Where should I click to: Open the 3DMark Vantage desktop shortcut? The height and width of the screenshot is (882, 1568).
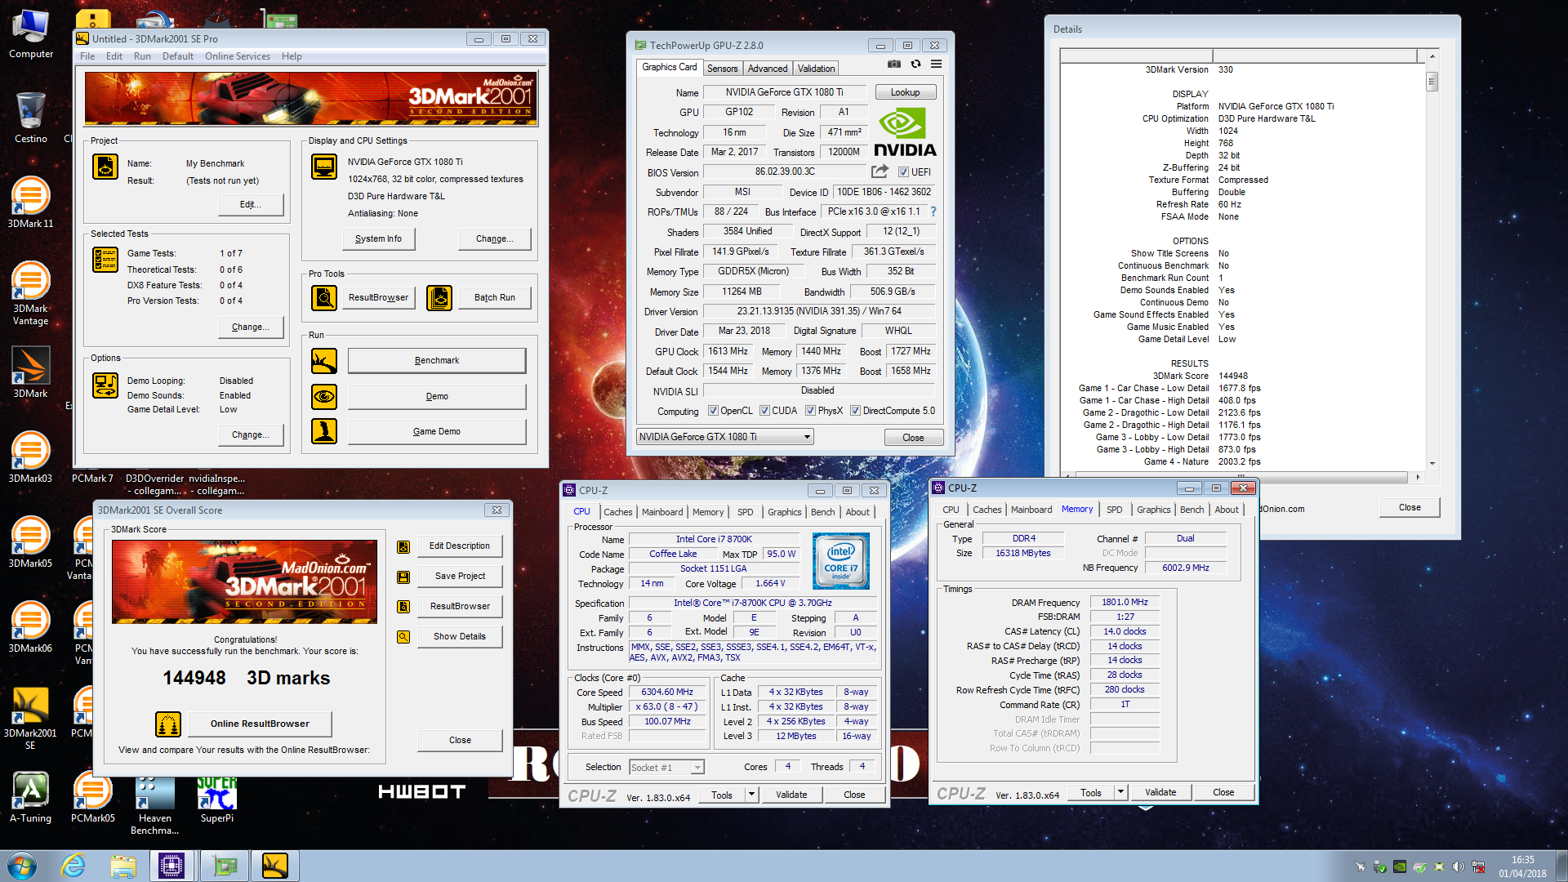31,294
